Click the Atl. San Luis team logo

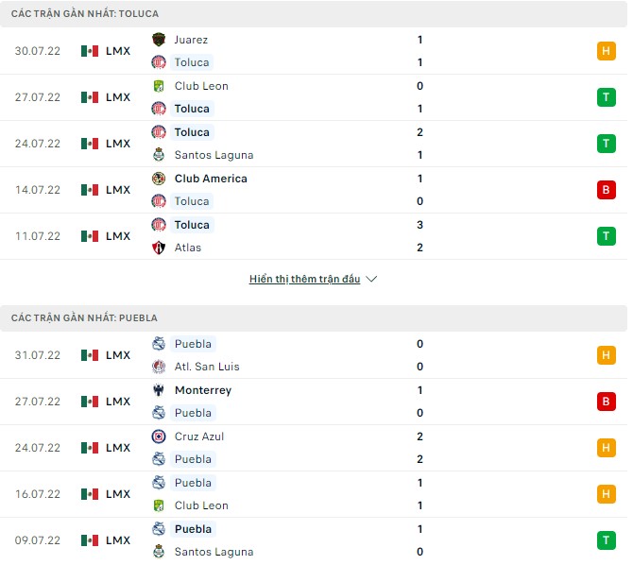click(159, 367)
